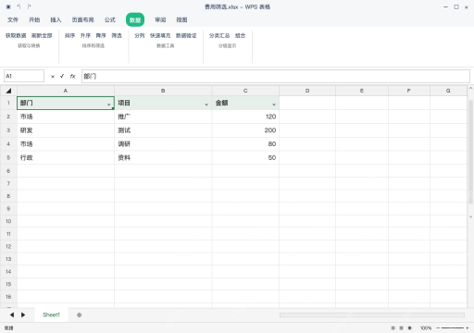Open the 文件 menu
Image resolution: width=474 pixels, height=333 pixels.
tap(13, 19)
